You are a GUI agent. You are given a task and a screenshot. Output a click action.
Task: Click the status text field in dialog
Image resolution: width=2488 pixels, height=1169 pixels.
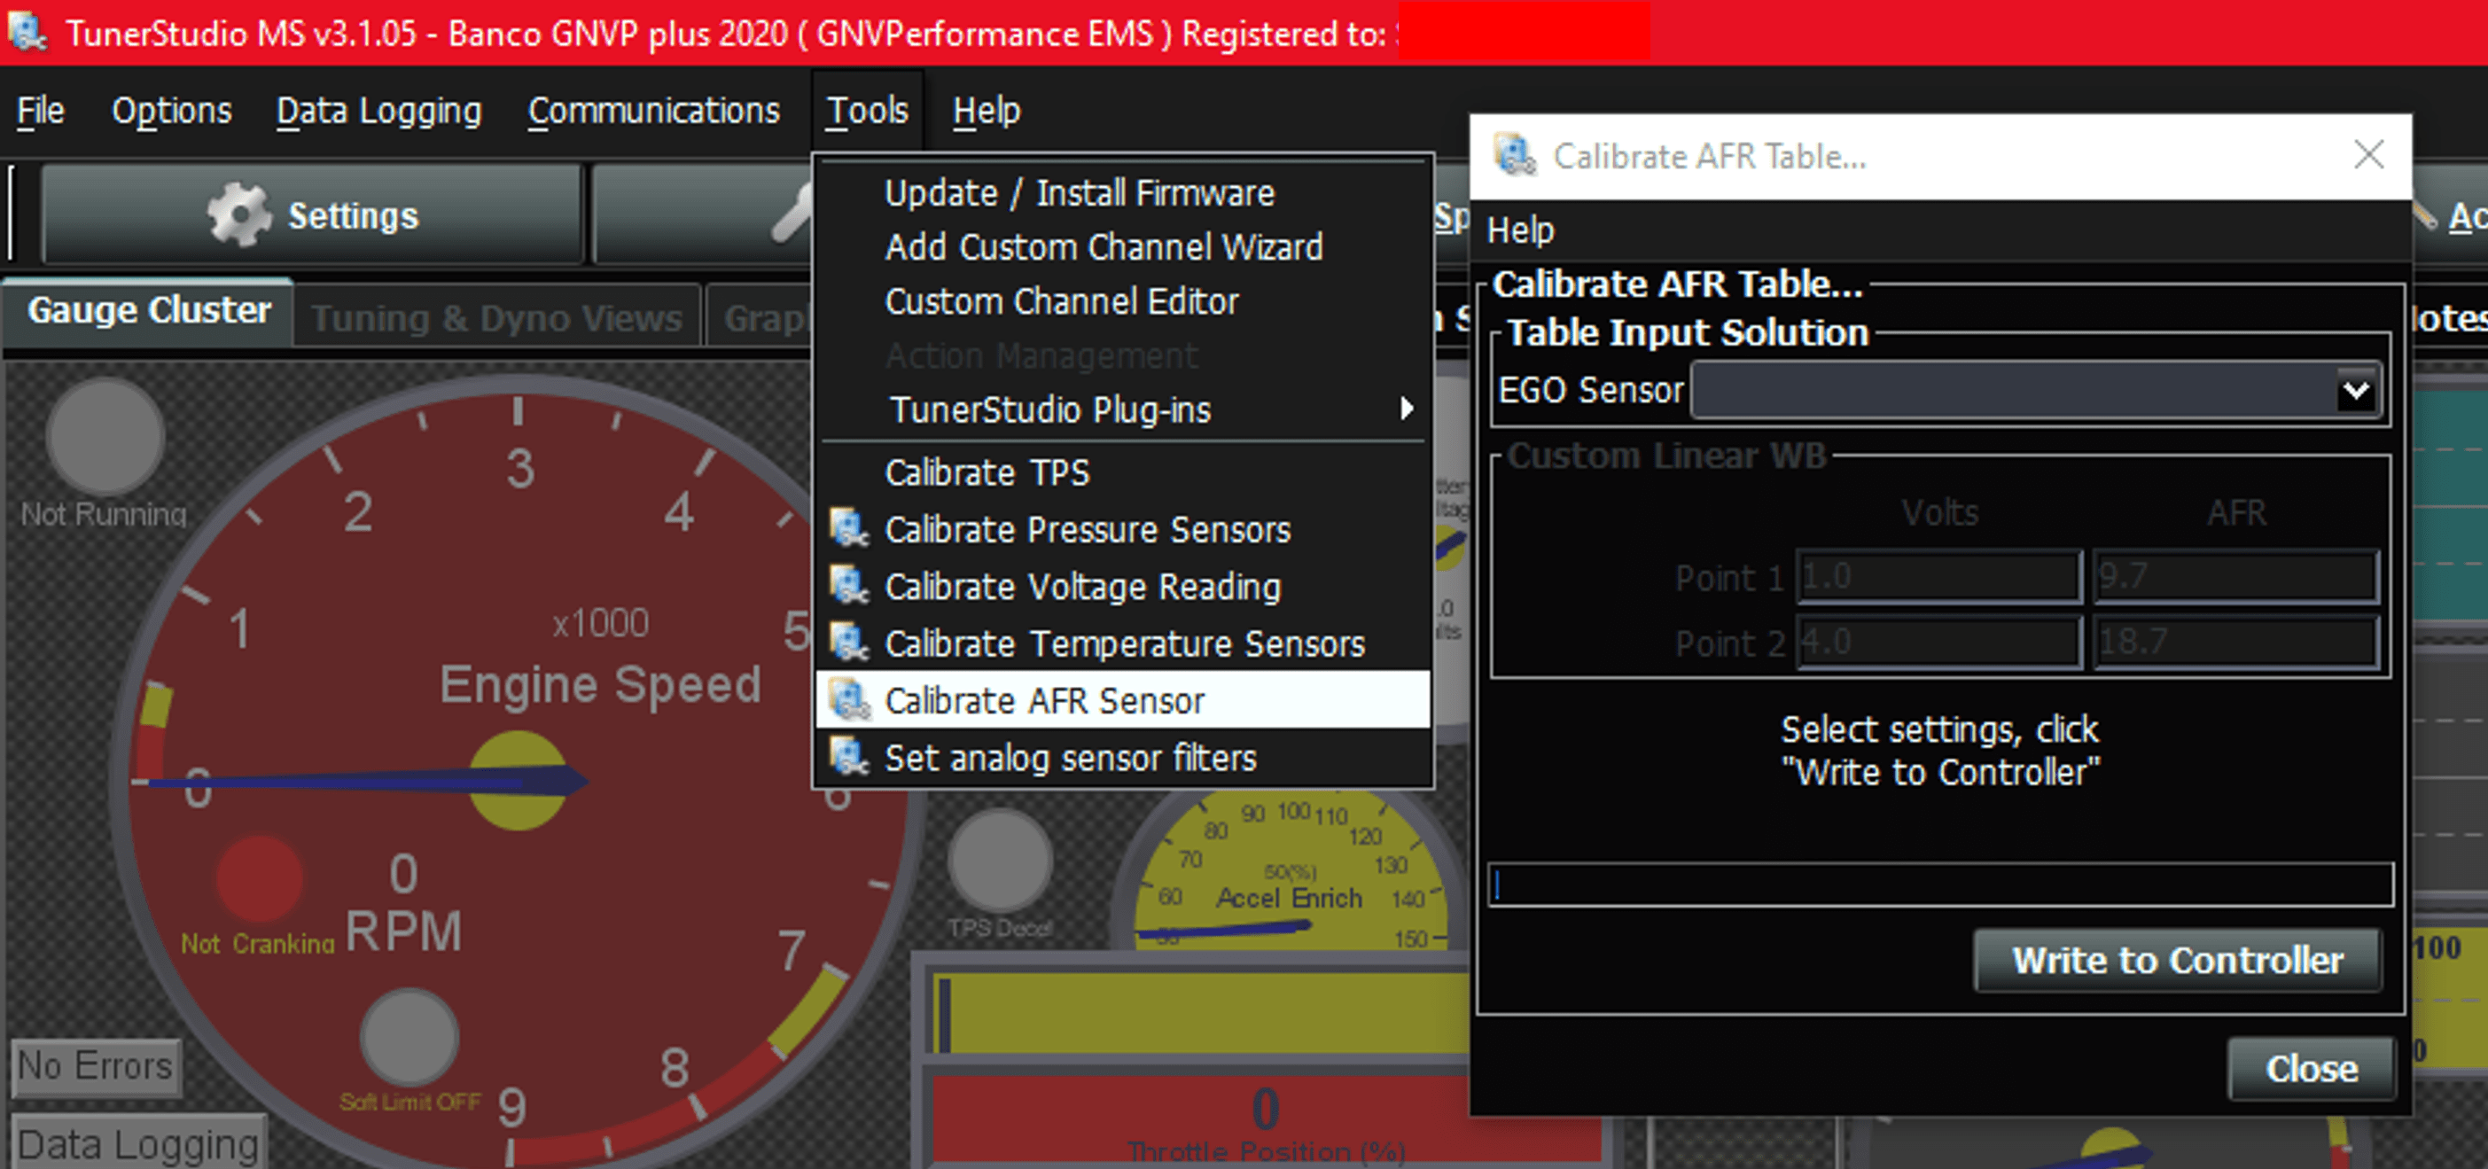[1940, 884]
